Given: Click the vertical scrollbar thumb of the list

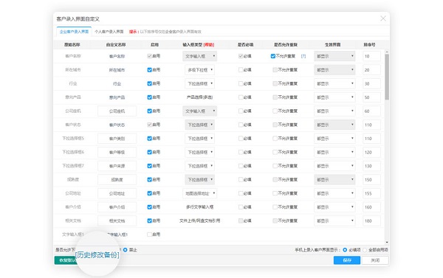Looking at the screenshot, I should (x=387, y=77).
